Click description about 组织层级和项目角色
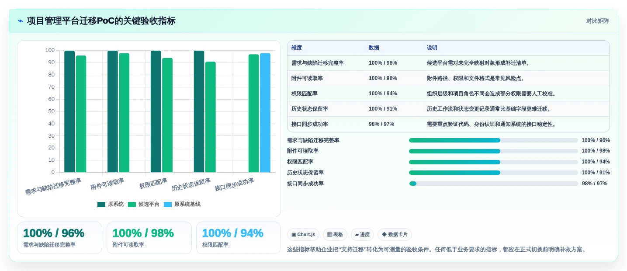The height and width of the screenshot is (271, 627). click(492, 94)
